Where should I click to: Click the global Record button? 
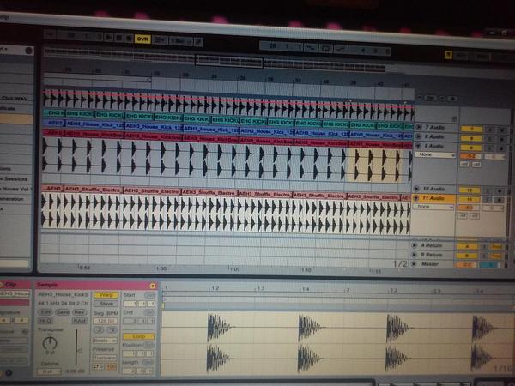pos(129,38)
